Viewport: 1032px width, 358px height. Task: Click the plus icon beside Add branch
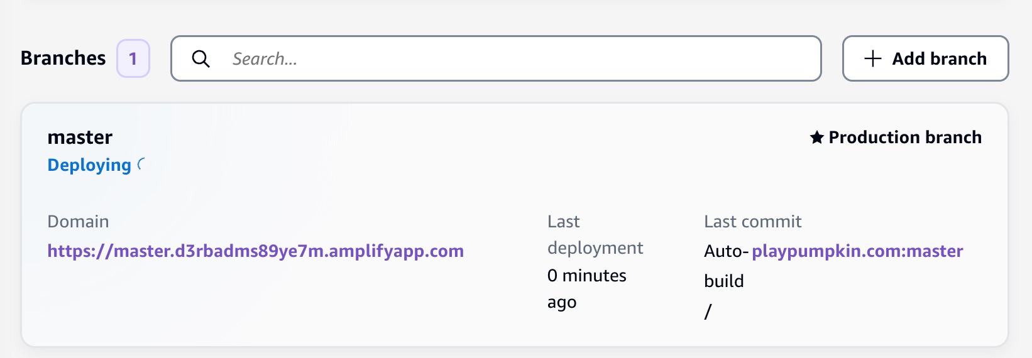[872, 58]
